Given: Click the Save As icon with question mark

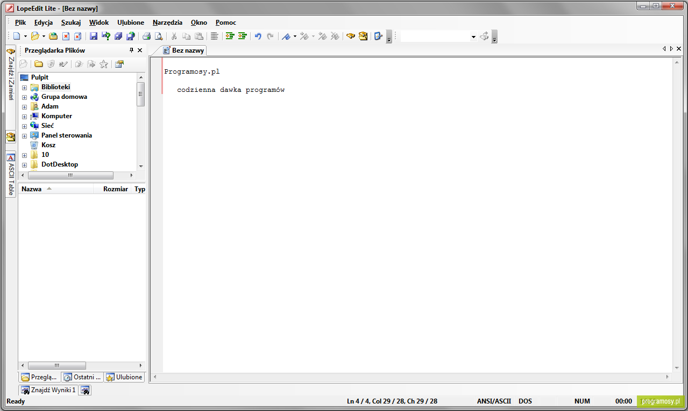Looking at the screenshot, I should coord(106,36).
